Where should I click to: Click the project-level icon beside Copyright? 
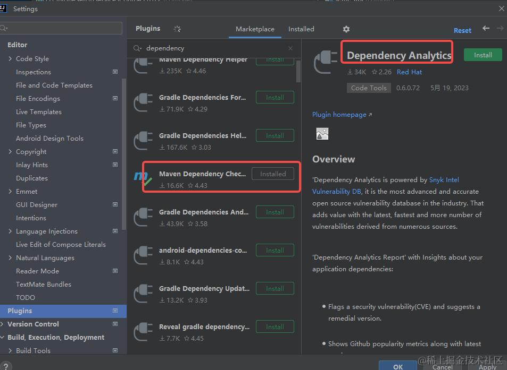(x=115, y=151)
